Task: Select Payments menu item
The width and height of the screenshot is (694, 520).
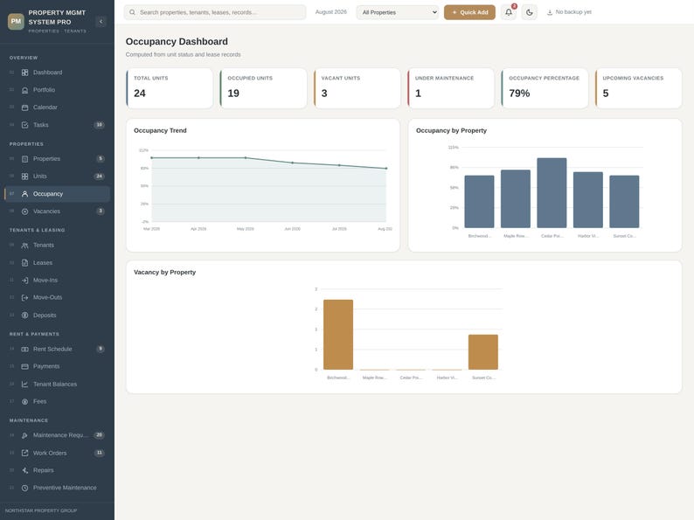Action: pos(57,366)
